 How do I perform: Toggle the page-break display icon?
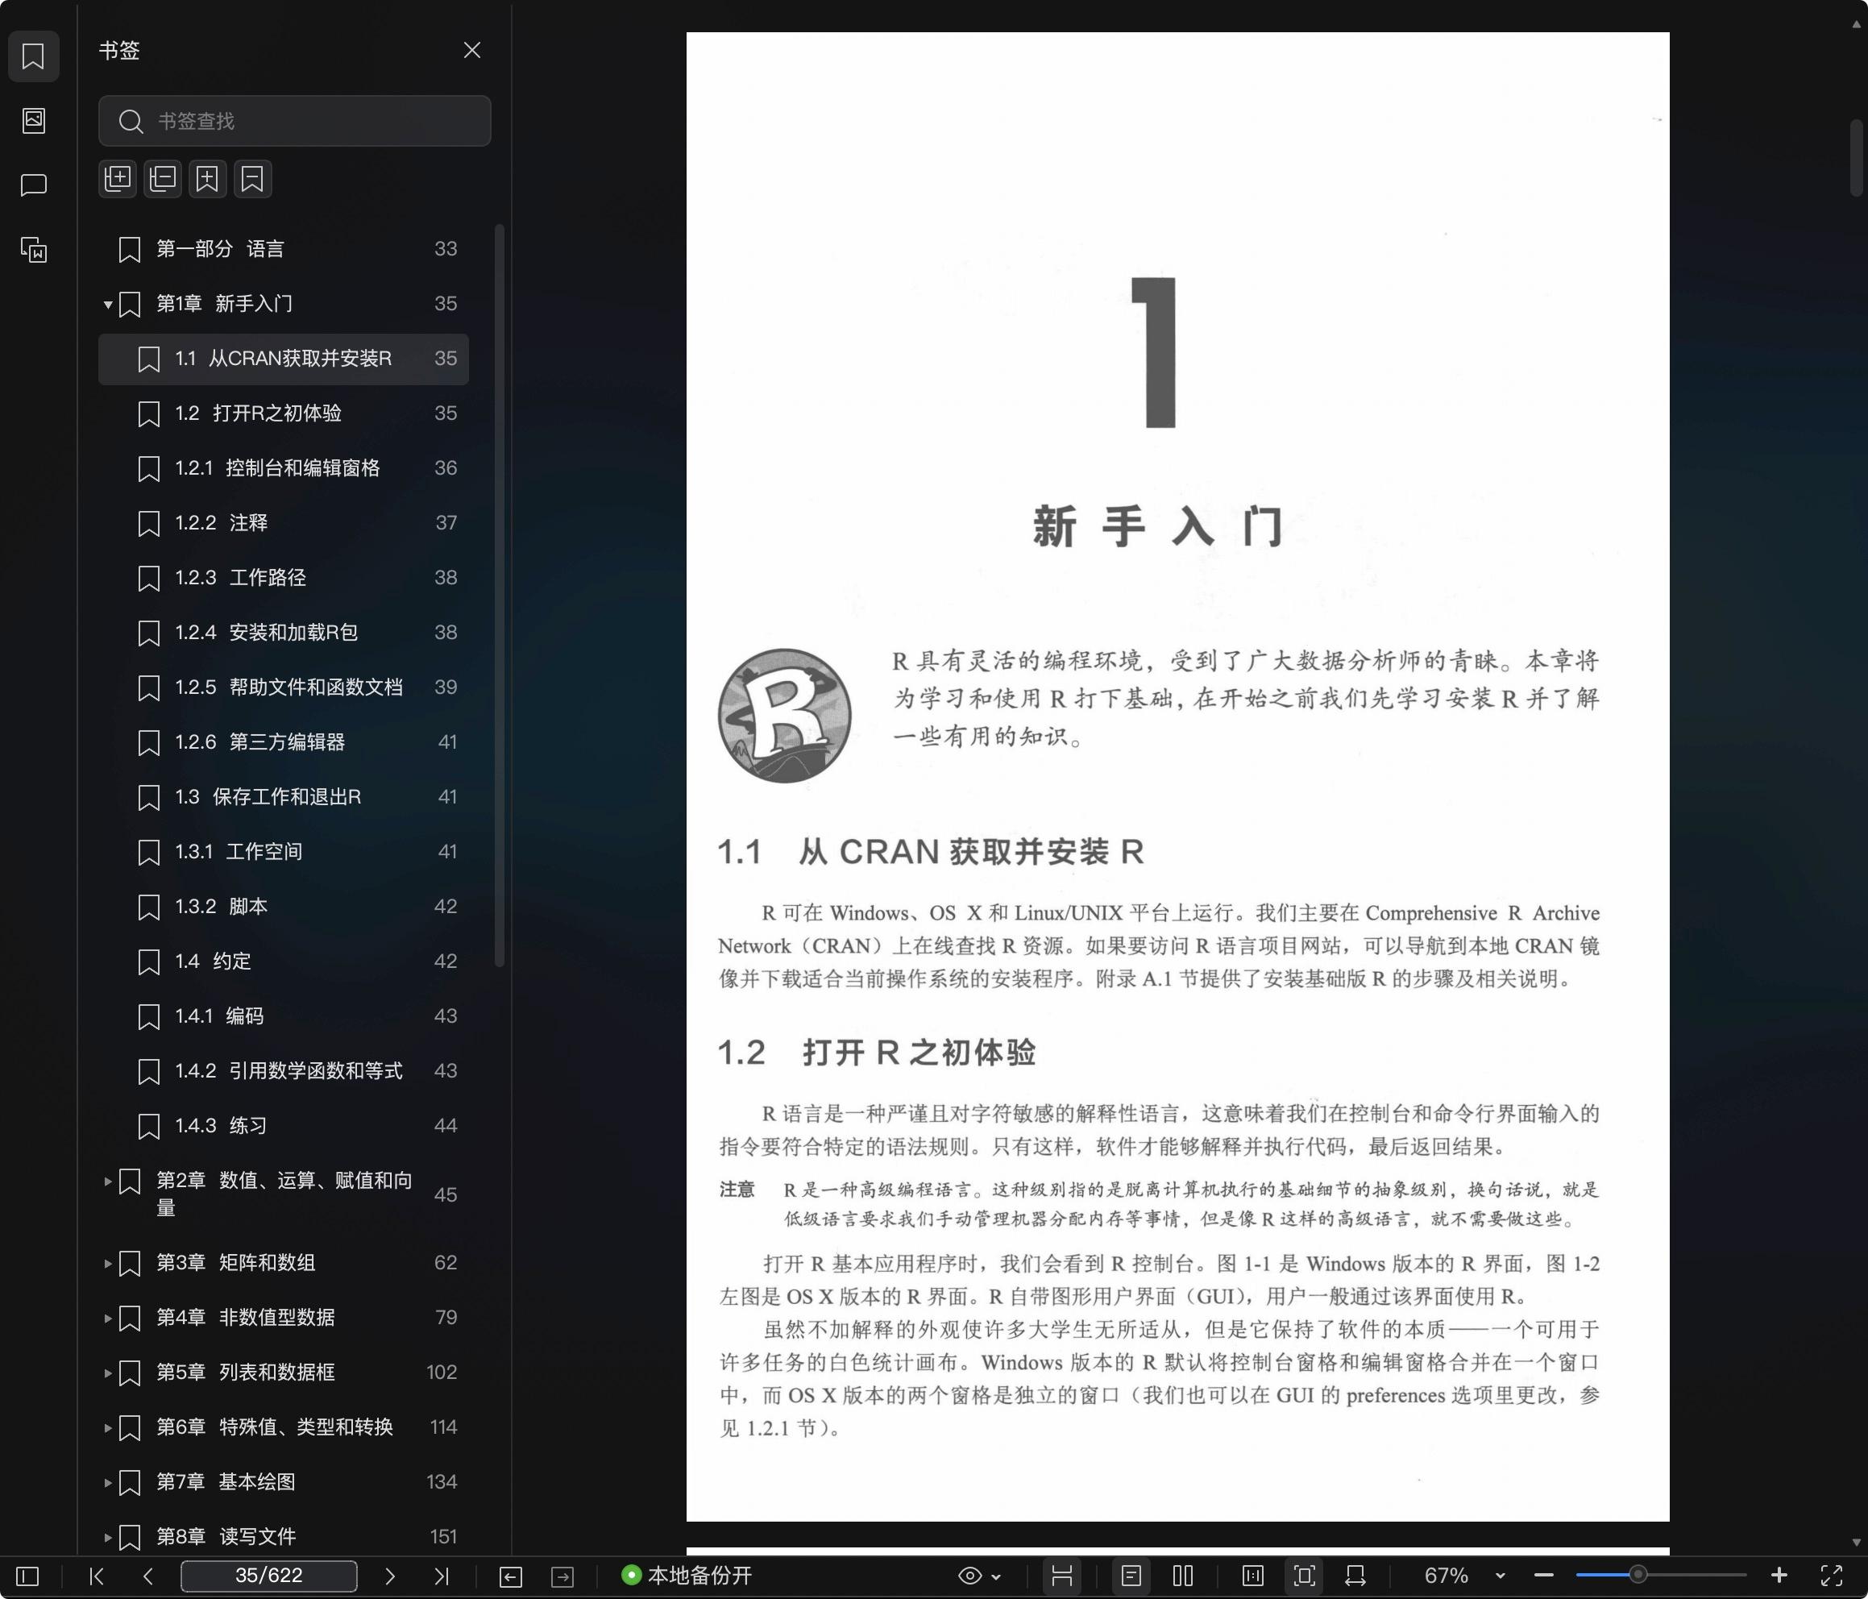pos(1062,1576)
